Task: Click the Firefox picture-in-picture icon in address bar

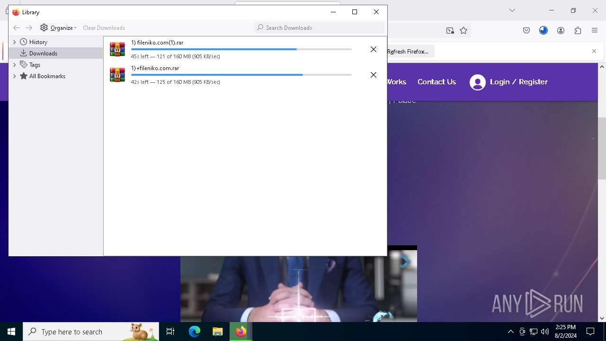Action: tap(450, 31)
